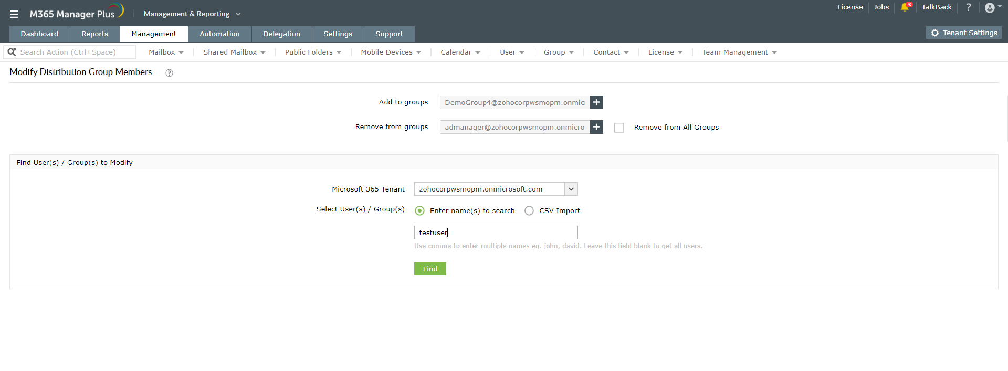The width and height of the screenshot is (1008, 371).
Task: Open the help question mark icon
Action: pyautogui.click(x=969, y=7)
